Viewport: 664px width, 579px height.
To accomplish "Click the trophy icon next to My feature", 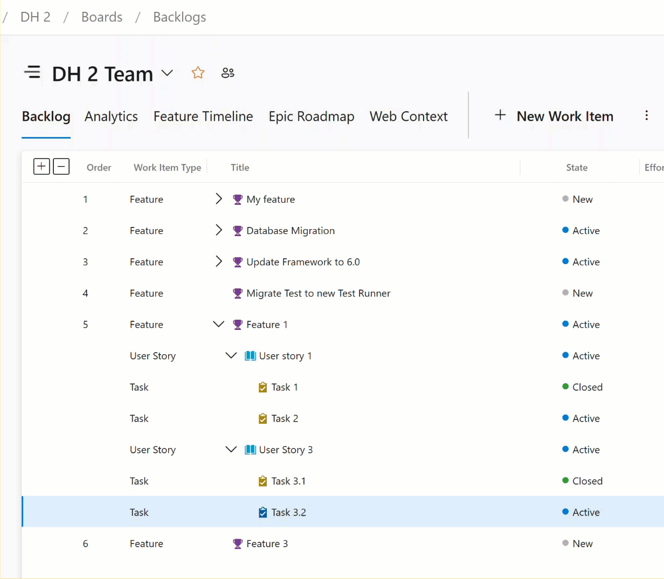I will pos(237,199).
